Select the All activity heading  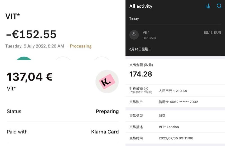(x=141, y=6)
